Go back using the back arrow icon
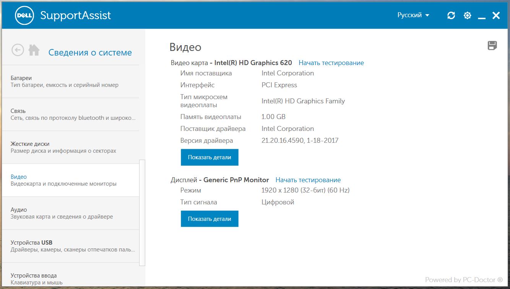Image resolution: width=510 pixels, height=289 pixels. pos(18,50)
